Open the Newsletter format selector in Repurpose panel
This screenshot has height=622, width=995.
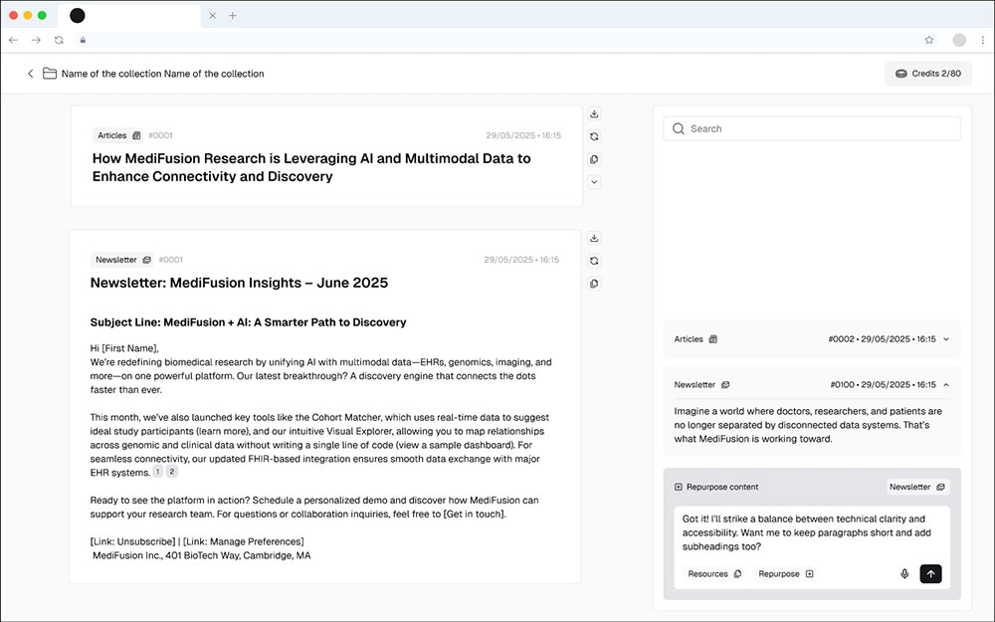coord(917,487)
